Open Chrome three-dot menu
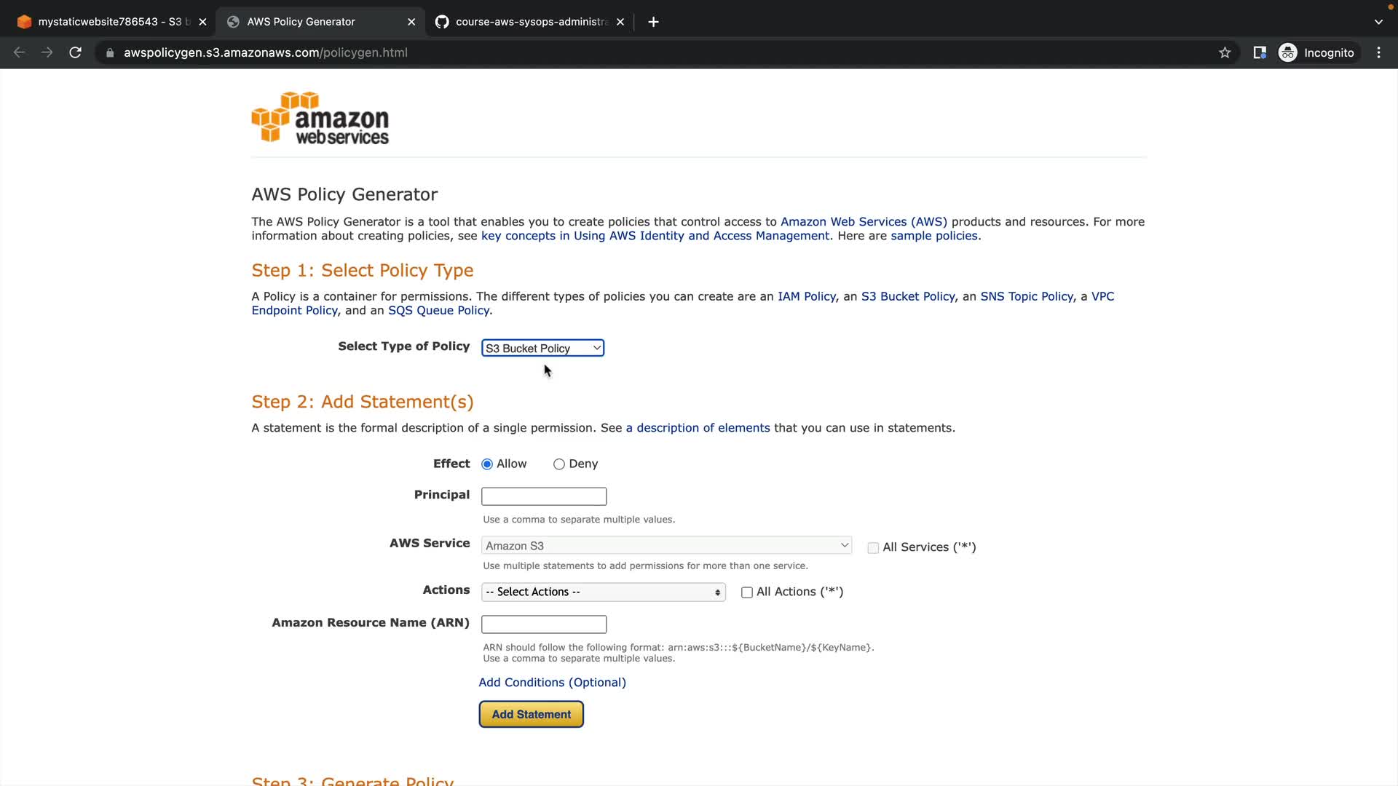Image resolution: width=1398 pixels, height=786 pixels. coord(1378,52)
